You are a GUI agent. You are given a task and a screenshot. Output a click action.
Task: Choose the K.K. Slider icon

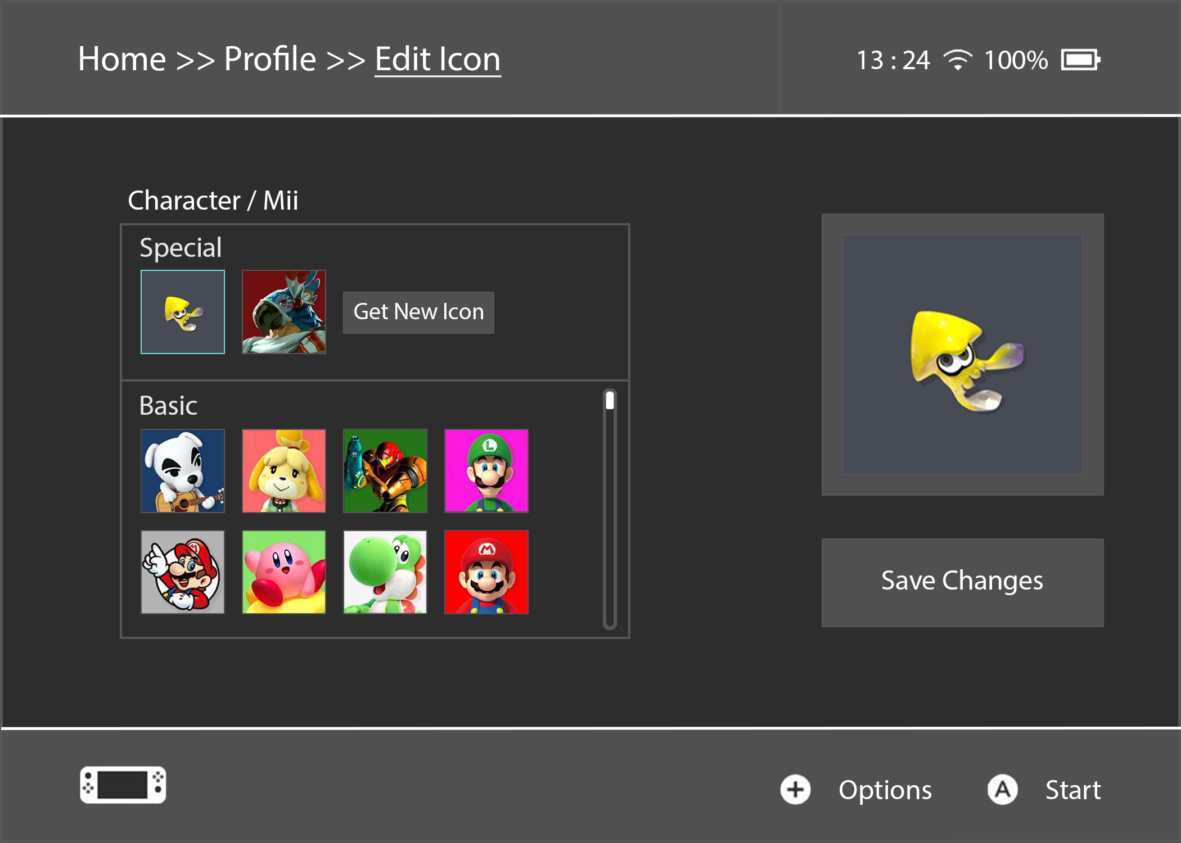click(x=182, y=471)
